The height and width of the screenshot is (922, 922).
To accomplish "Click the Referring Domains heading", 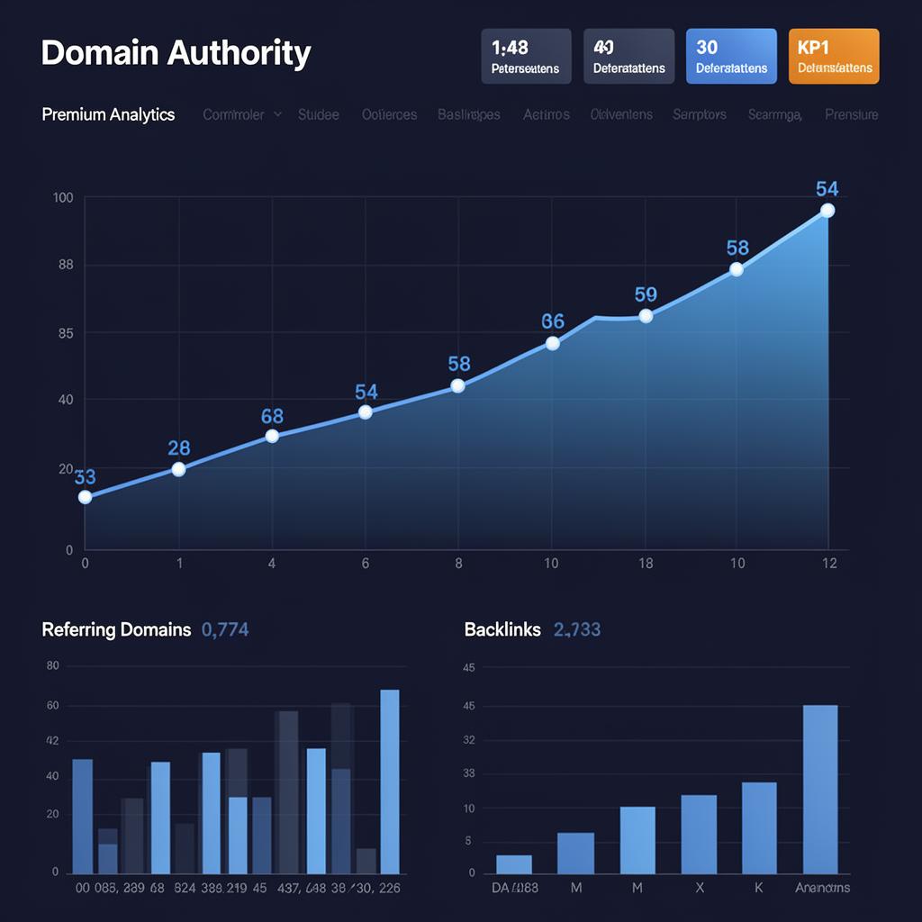I will click(116, 629).
